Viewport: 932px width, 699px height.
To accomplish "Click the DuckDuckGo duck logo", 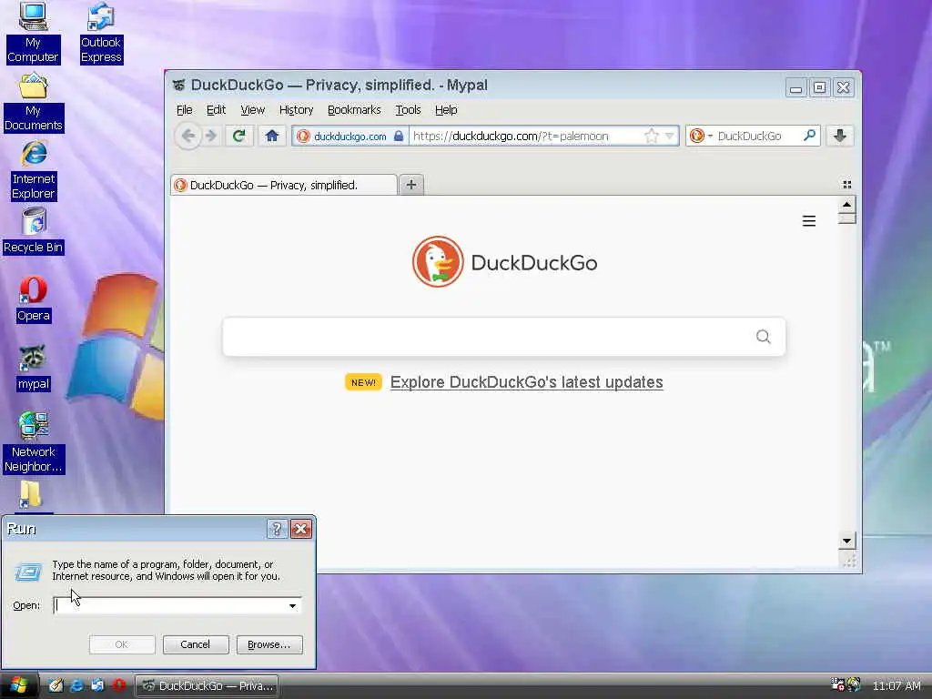I will pos(438,261).
